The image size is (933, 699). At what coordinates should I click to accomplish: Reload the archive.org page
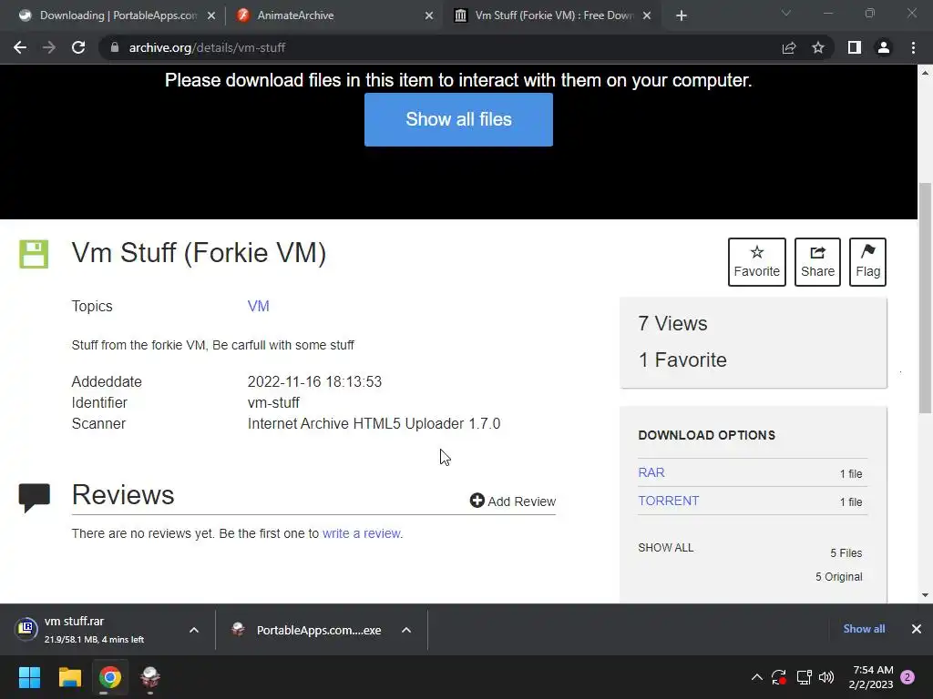[78, 47]
